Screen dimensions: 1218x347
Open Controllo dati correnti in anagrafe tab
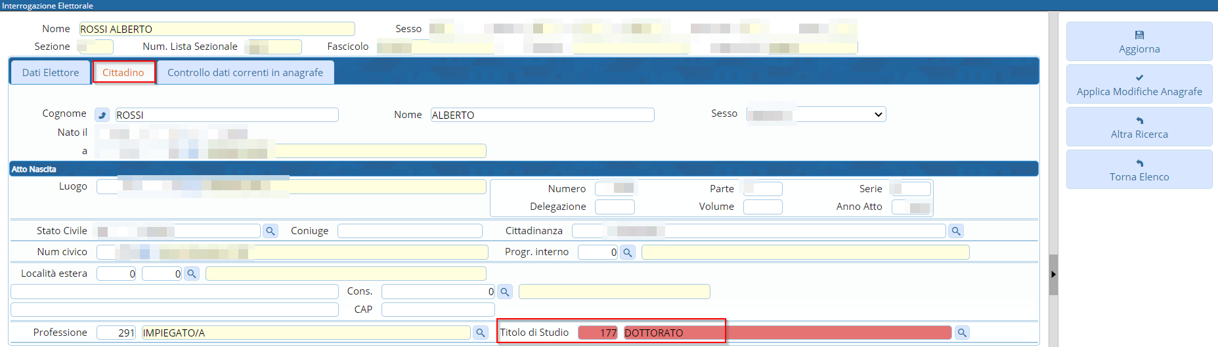(x=245, y=73)
